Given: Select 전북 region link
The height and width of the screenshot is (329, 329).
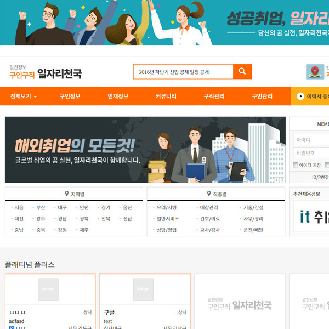Looking at the screenshot, I should coord(106,219).
